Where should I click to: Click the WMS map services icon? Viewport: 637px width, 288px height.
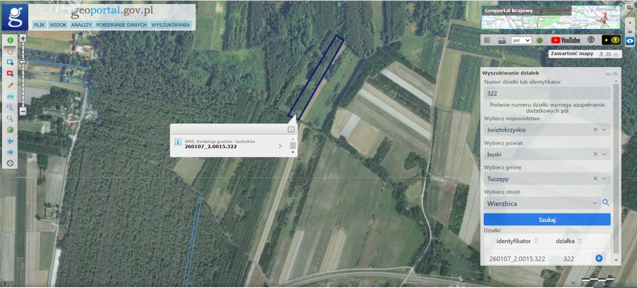(502, 40)
